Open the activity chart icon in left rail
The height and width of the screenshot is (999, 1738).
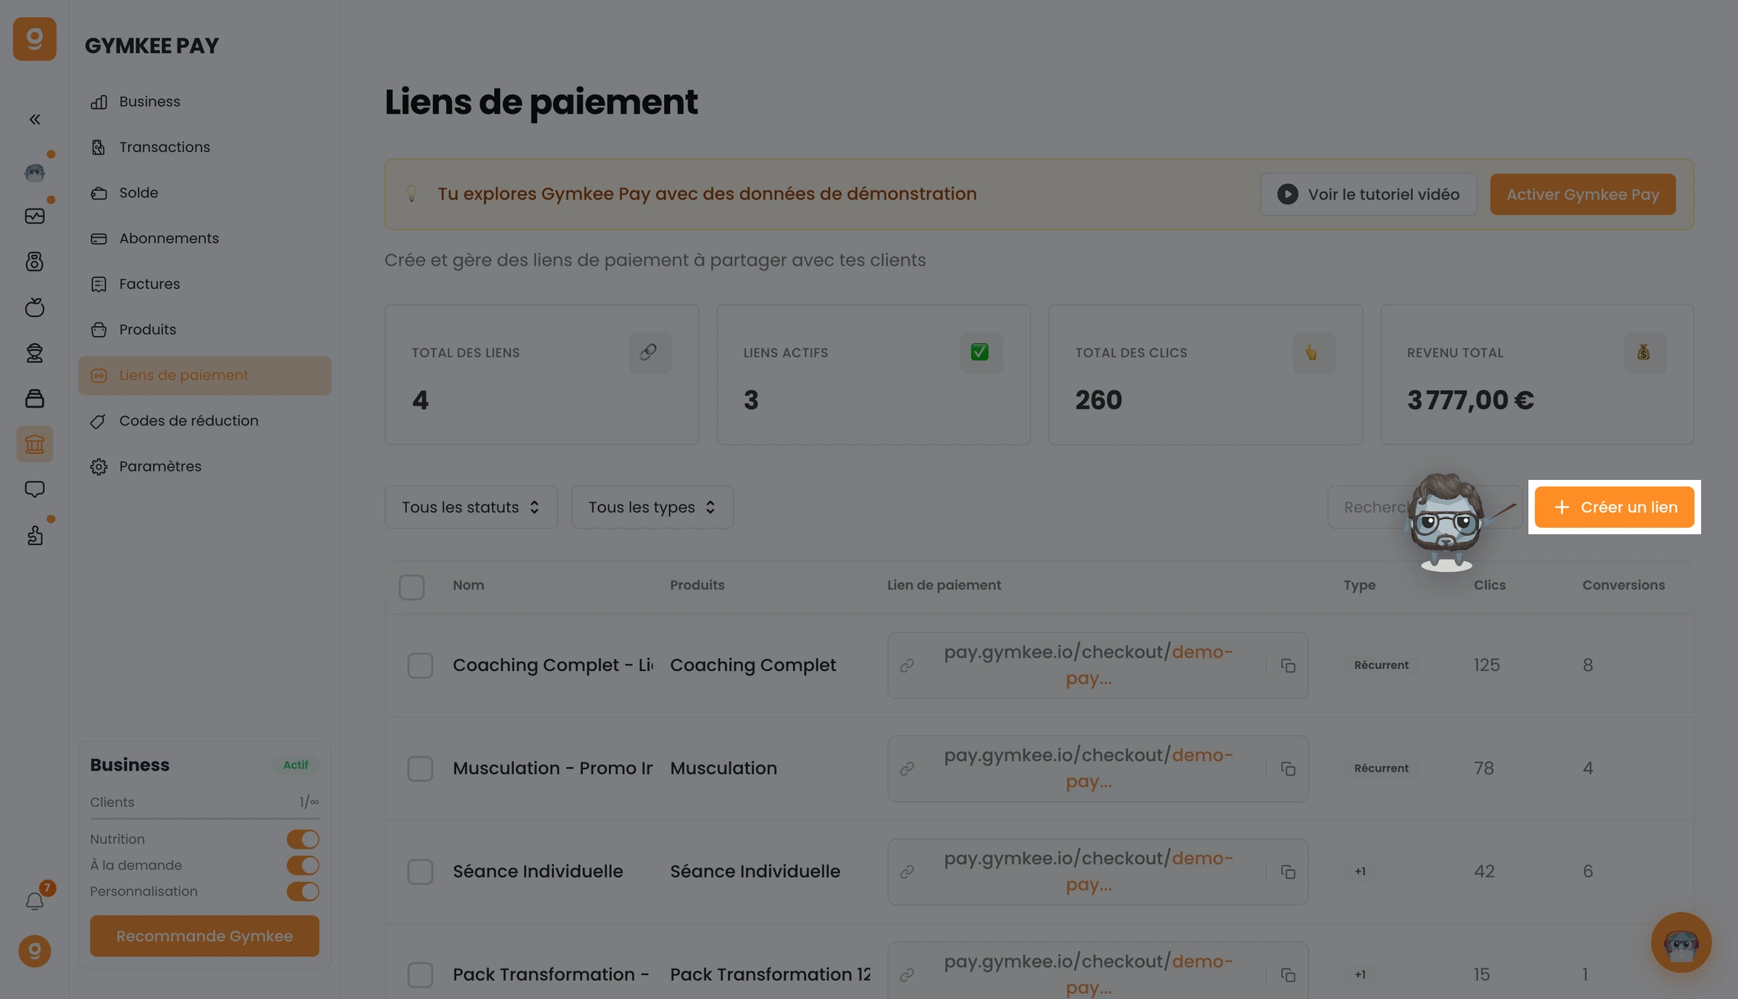35,216
